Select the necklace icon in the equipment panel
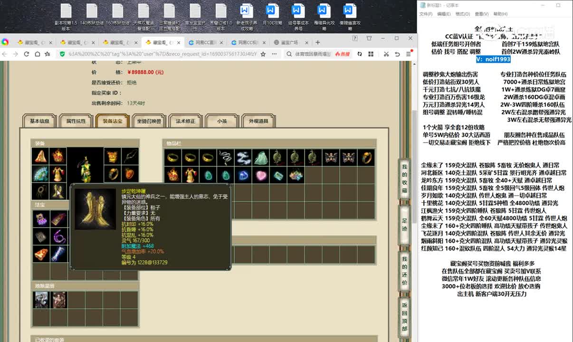Image resolution: width=573 pixels, height=342 pixels. pyautogui.click(x=40, y=191)
